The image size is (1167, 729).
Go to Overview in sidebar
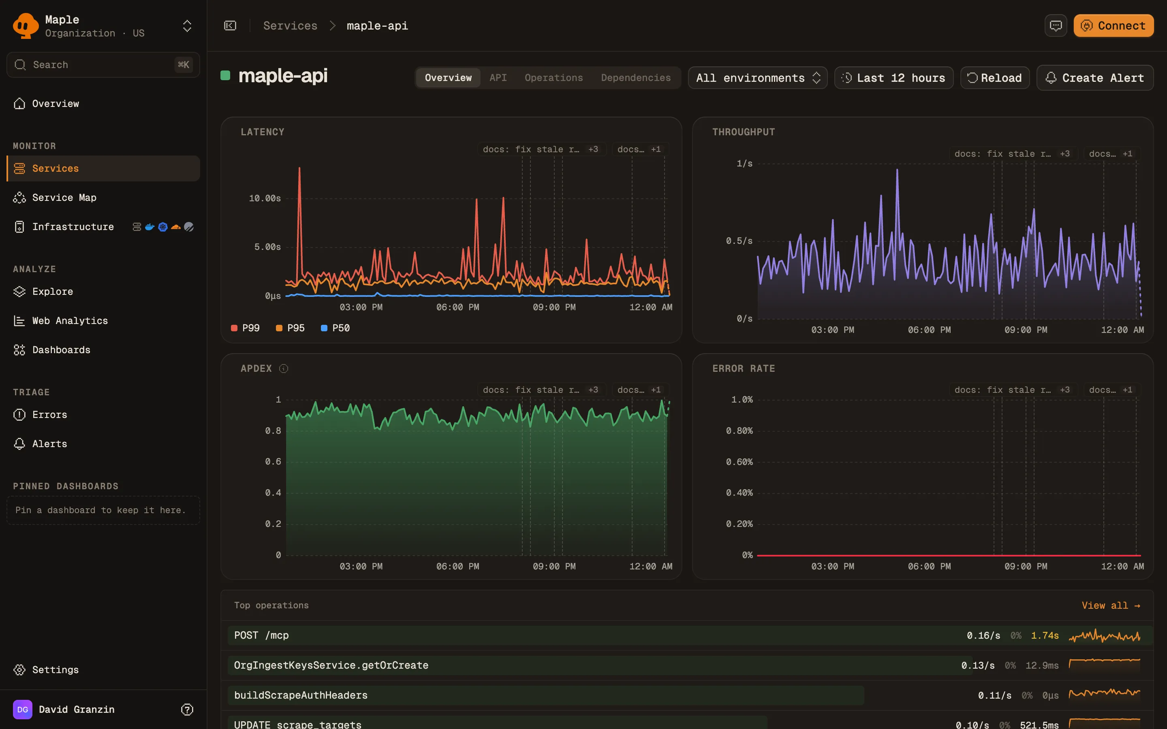(x=103, y=104)
